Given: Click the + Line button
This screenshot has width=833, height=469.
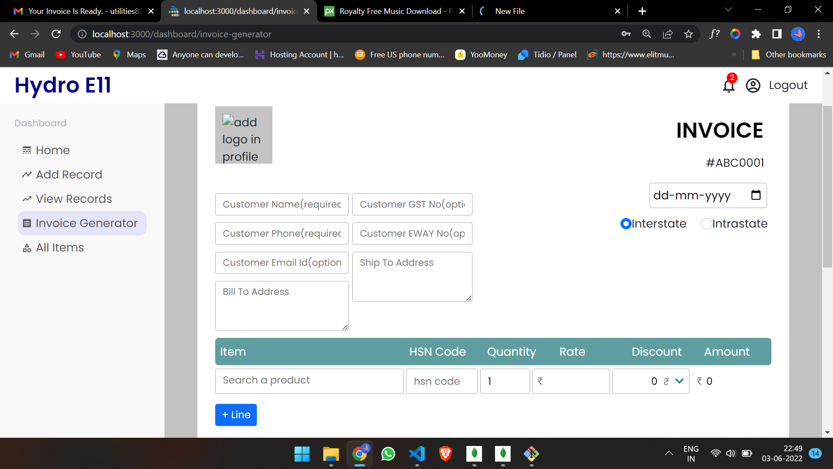Looking at the screenshot, I should click(x=236, y=415).
